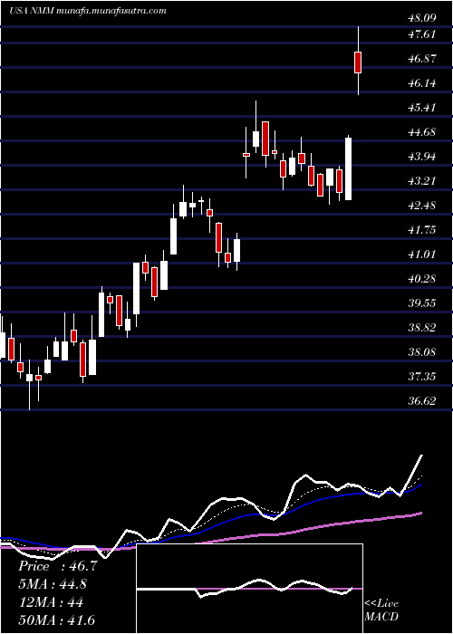Select the 40.28 price axis label
The height and width of the screenshot is (634, 453).
pos(423,279)
